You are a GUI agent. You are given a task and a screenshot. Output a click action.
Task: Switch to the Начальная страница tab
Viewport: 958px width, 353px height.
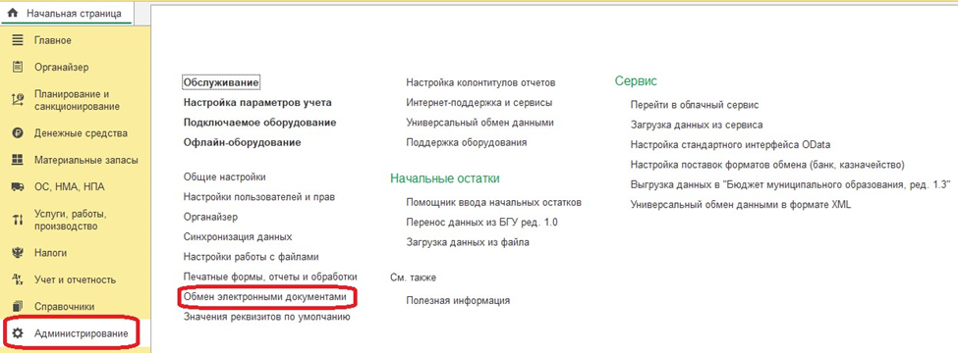[x=67, y=12]
